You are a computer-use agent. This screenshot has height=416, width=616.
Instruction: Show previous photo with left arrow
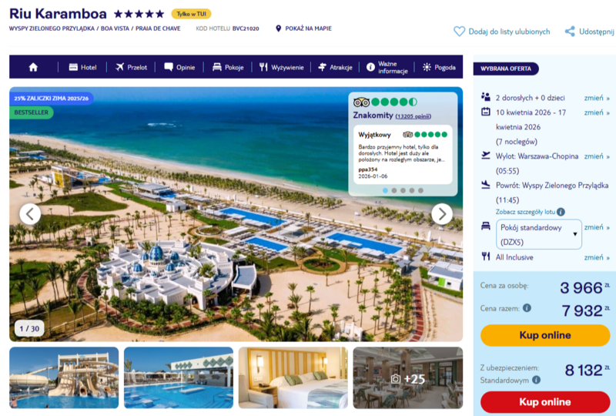pos(30,214)
